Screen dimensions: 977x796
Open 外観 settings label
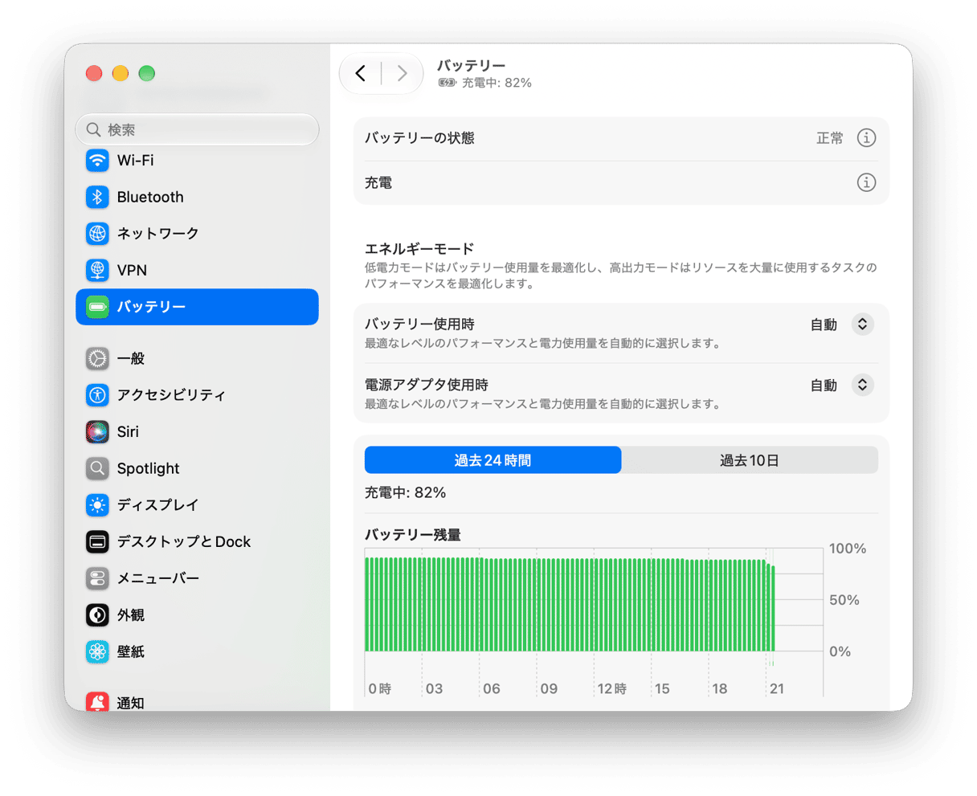tap(131, 614)
